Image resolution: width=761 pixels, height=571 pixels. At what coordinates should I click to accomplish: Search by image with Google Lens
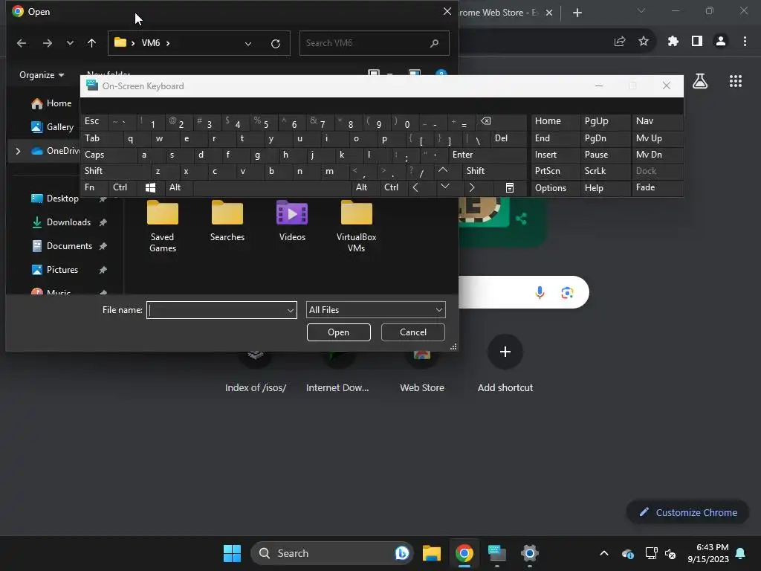(567, 292)
